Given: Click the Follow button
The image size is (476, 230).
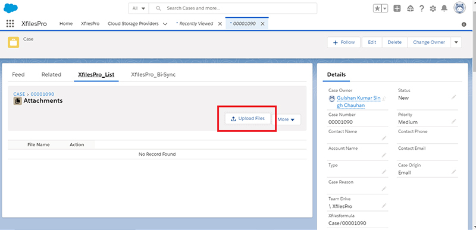Looking at the screenshot, I should point(344,42).
